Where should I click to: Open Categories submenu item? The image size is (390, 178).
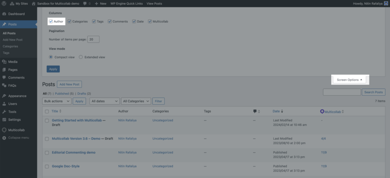point(10,46)
